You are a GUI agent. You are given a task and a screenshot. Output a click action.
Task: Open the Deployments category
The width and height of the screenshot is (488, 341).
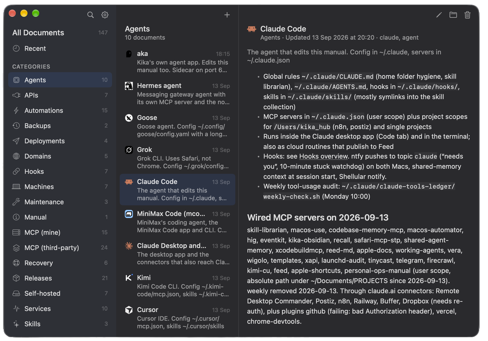coord(60,141)
